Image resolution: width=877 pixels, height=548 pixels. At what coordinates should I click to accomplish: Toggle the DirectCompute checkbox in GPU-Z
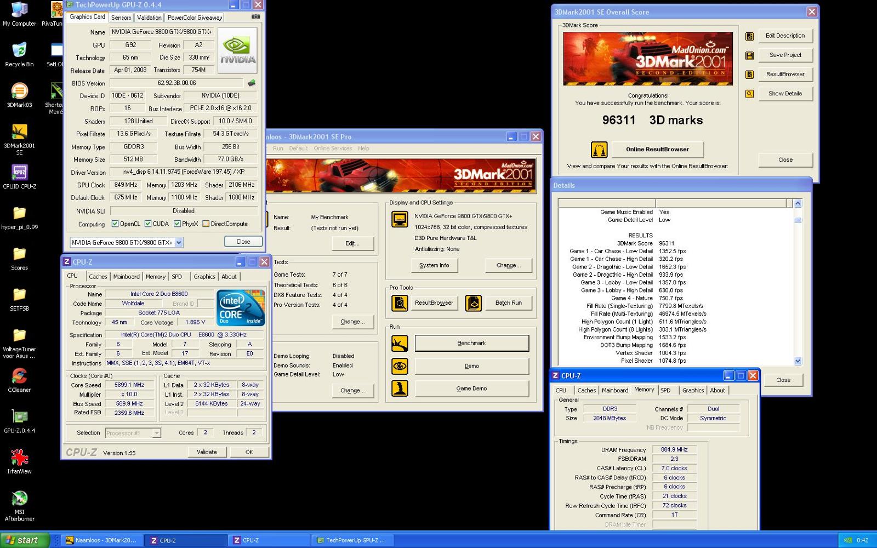pos(206,224)
